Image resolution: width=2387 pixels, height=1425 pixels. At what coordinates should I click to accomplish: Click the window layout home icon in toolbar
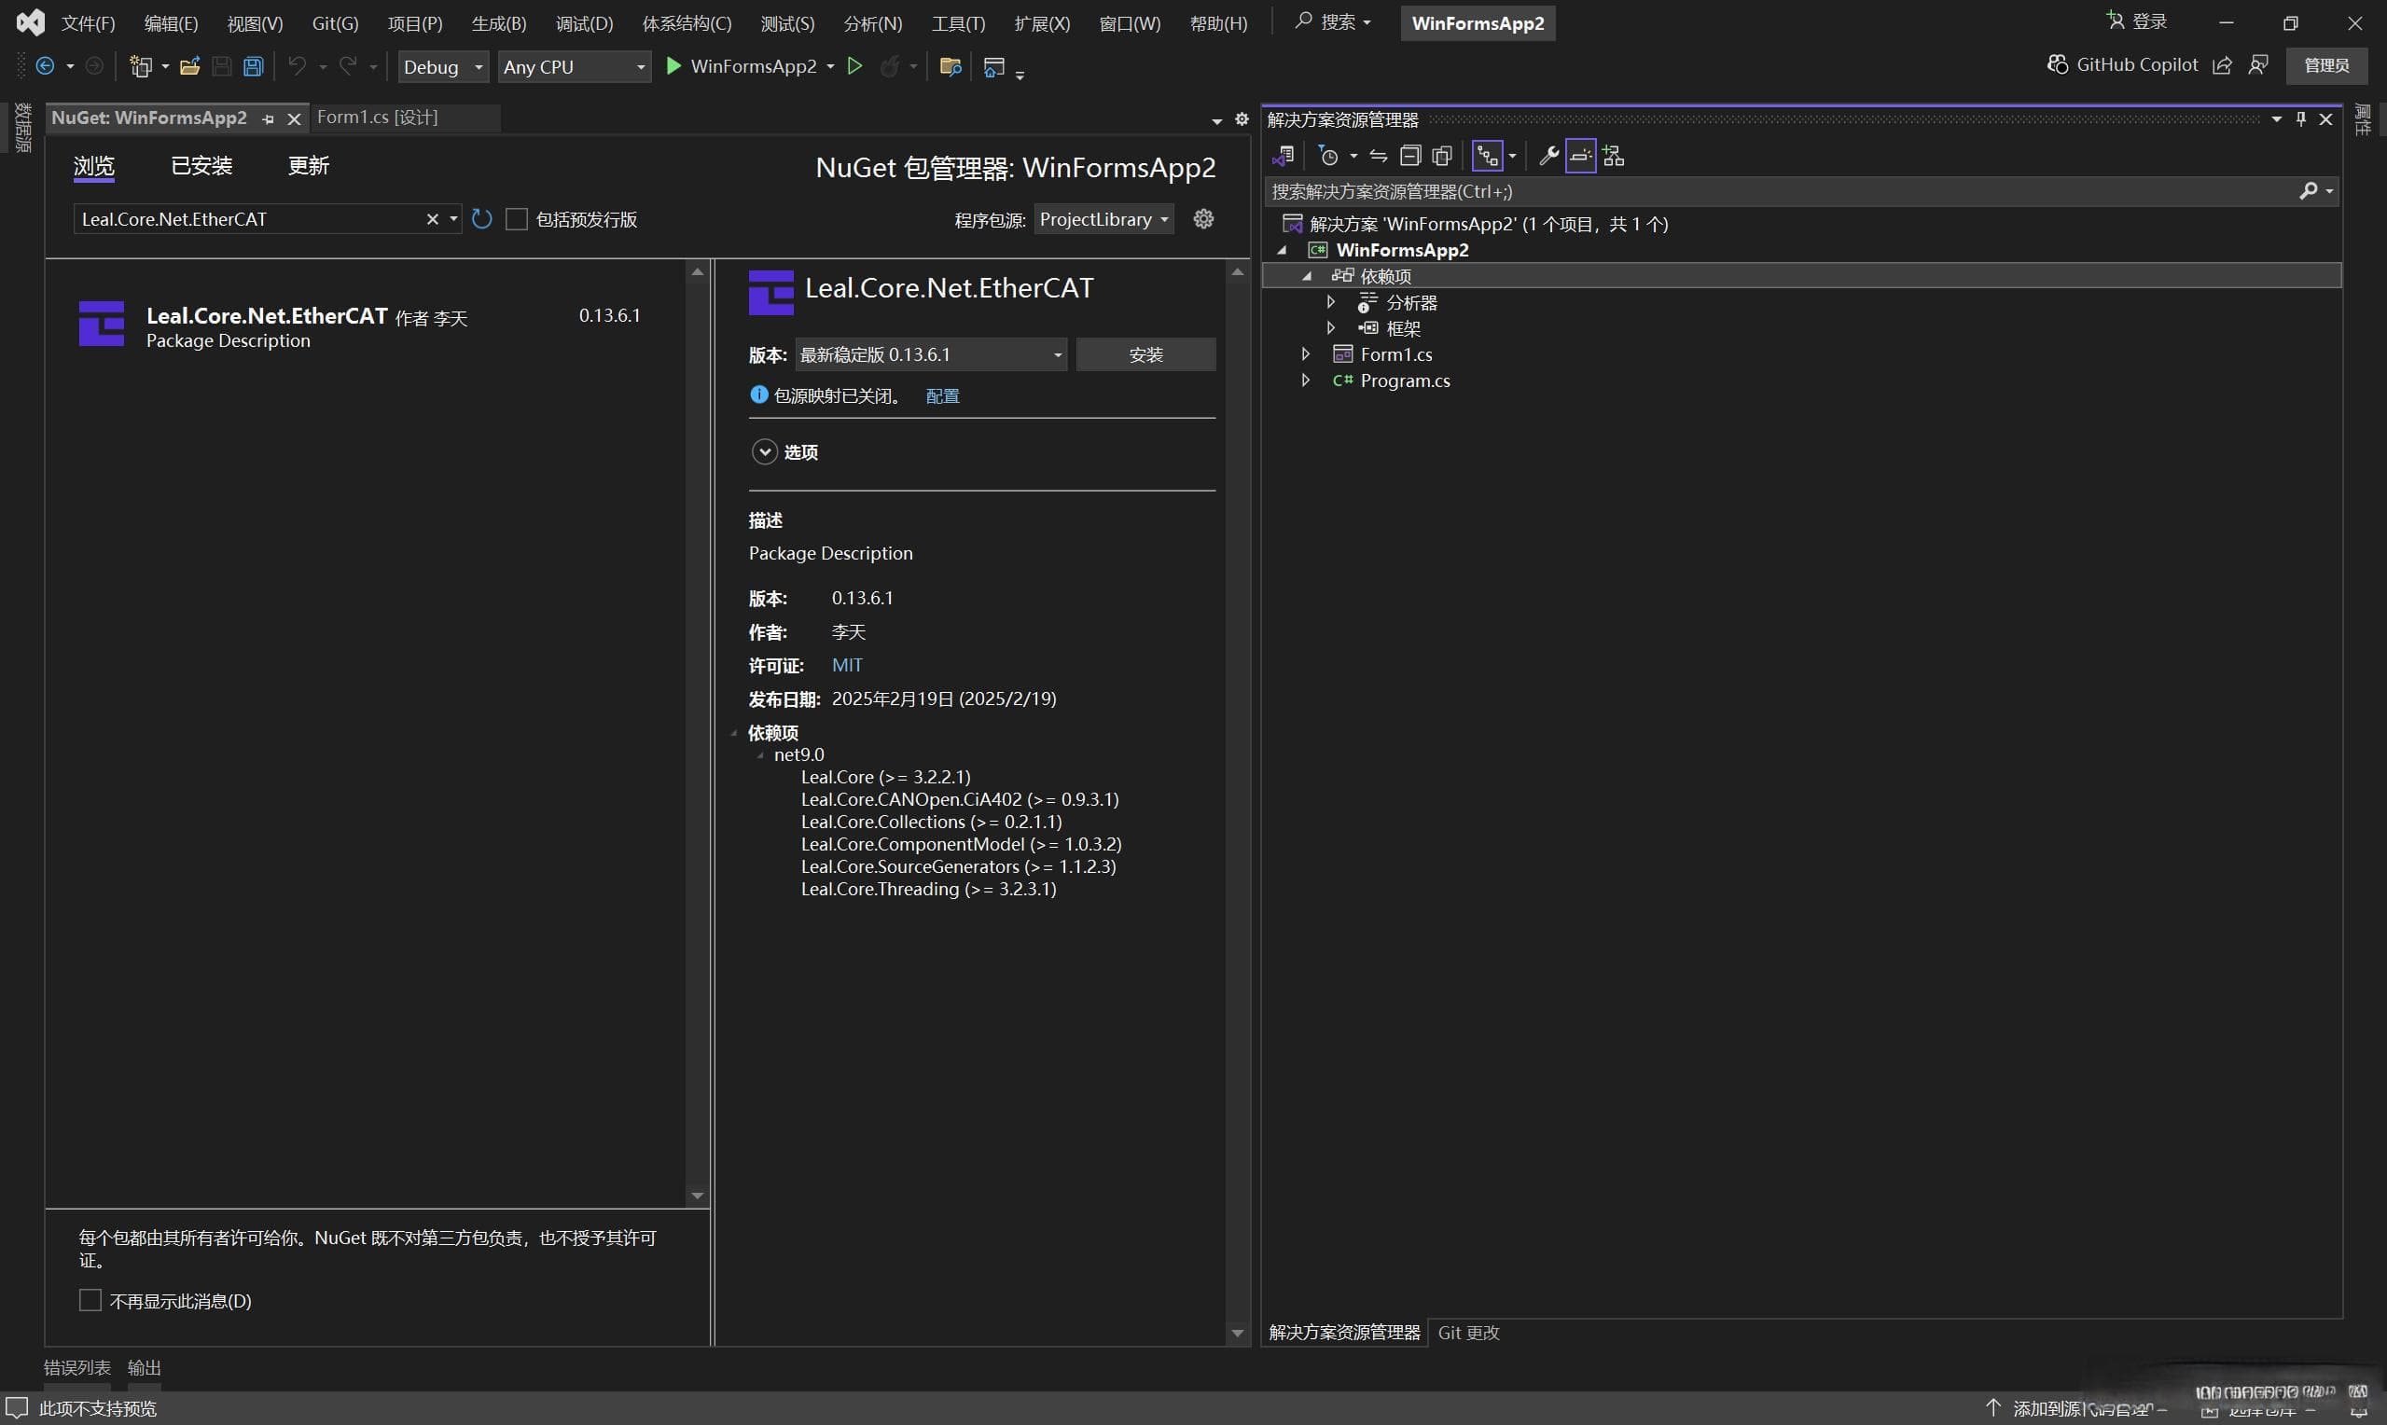(x=994, y=67)
